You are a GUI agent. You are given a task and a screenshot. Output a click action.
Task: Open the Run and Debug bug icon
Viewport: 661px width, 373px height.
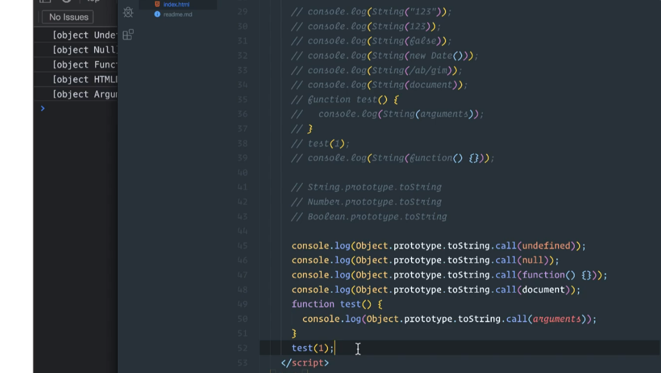coord(128,12)
